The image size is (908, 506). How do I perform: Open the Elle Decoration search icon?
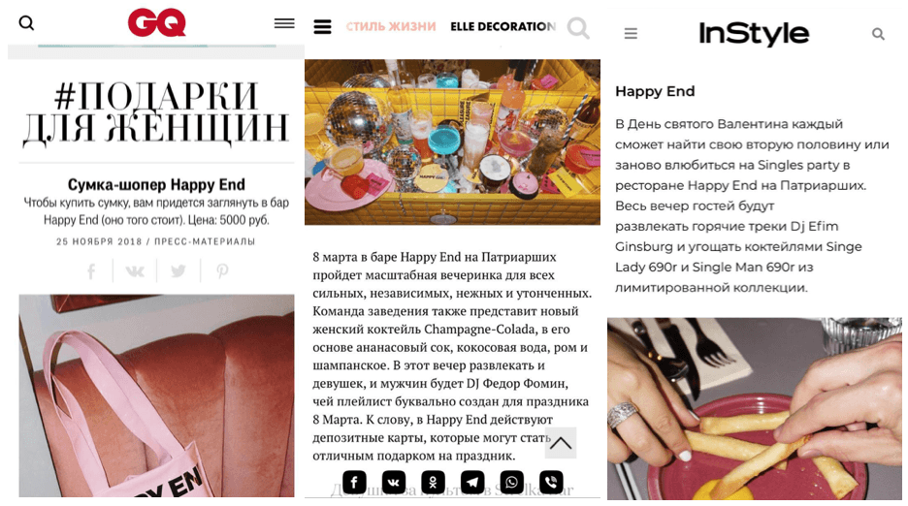pyautogui.click(x=578, y=27)
